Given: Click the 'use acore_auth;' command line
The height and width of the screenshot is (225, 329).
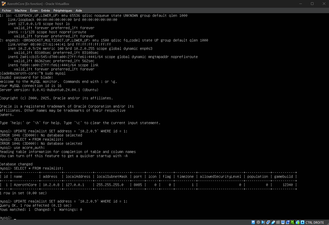Looking at the screenshot, I should (29, 148).
